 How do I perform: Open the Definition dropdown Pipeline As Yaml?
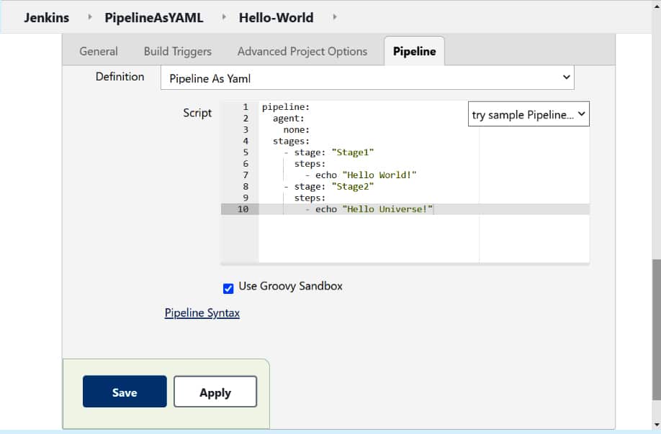367,78
